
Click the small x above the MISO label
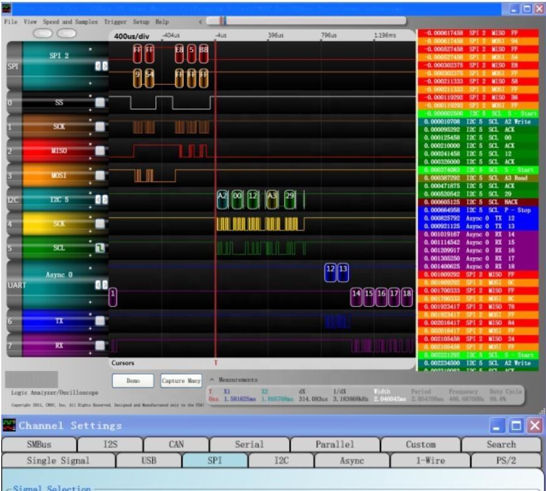[x=90, y=143]
